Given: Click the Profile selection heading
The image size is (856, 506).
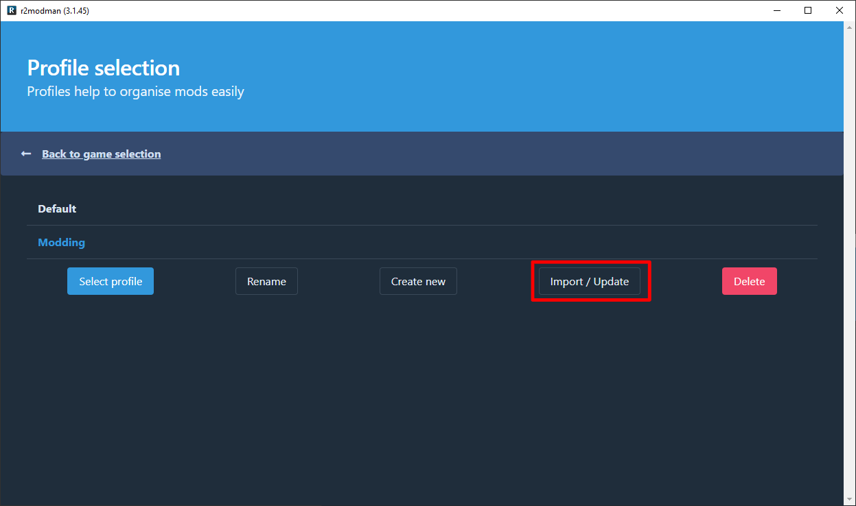Looking at the screenshot, I should coord(103,67).
